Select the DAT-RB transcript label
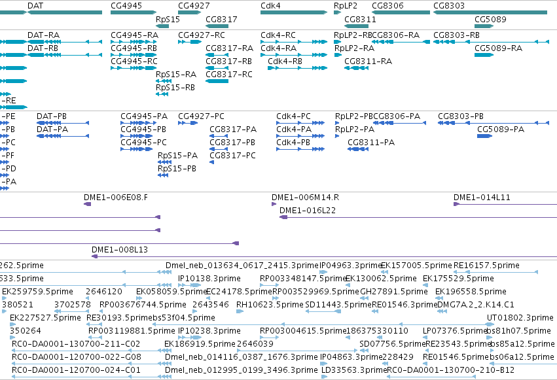 point(43,48)
